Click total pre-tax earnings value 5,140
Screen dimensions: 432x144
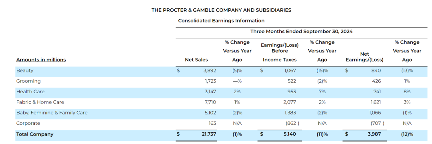coord(290,134)
